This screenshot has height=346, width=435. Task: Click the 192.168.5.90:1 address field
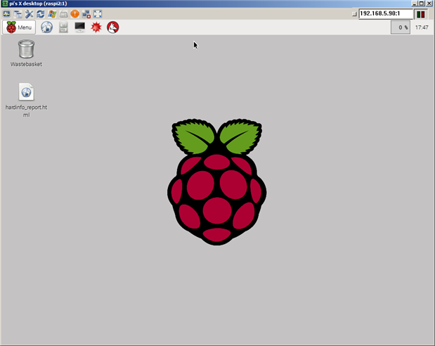coord(386,13)
